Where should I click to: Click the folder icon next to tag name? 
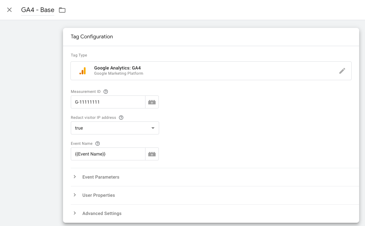(x=62, y=10)
